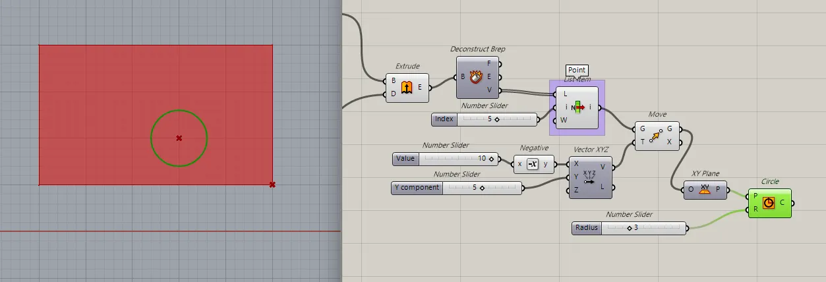Click the Radius slider label
This screenshot has width=826, height=282.
586,228
